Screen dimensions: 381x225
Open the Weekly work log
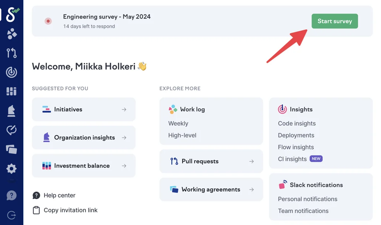pyautogui.click(x=178, y=123)
